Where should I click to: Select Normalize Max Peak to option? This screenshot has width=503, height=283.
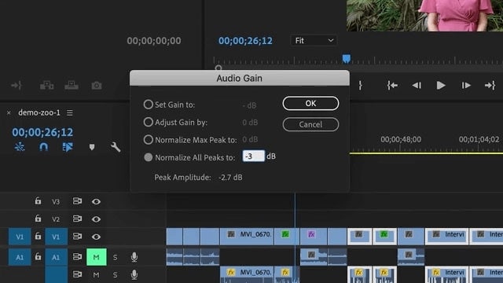(x=148, y=140)
